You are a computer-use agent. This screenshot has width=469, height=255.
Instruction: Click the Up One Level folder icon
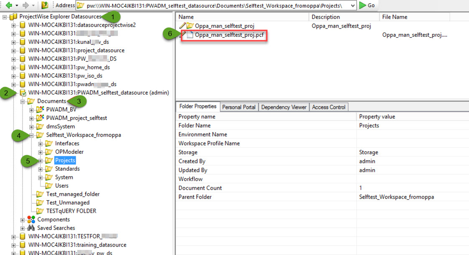coord(45,5)
